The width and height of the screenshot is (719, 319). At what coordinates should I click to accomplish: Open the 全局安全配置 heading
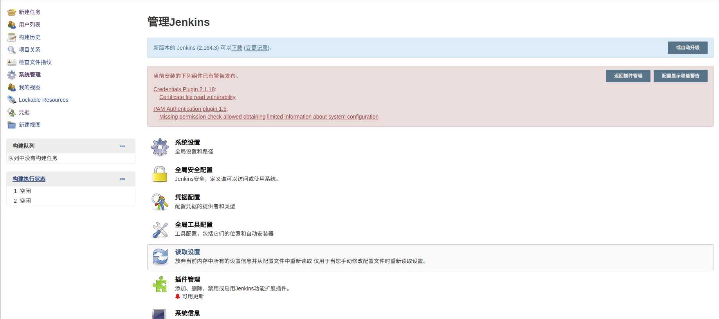pos(194,170)
